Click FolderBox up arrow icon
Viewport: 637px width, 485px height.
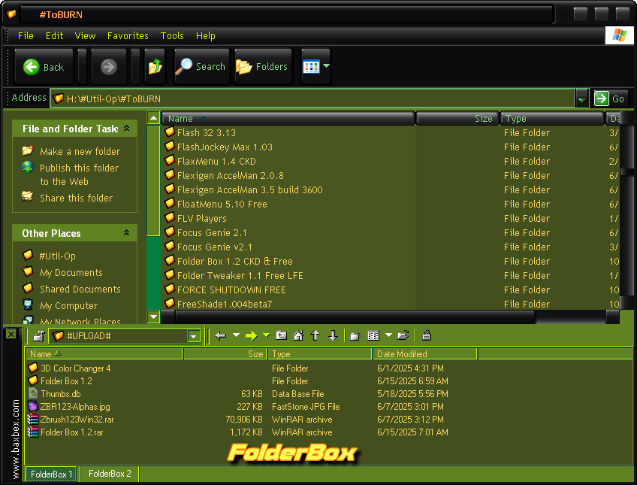(315, 335)
